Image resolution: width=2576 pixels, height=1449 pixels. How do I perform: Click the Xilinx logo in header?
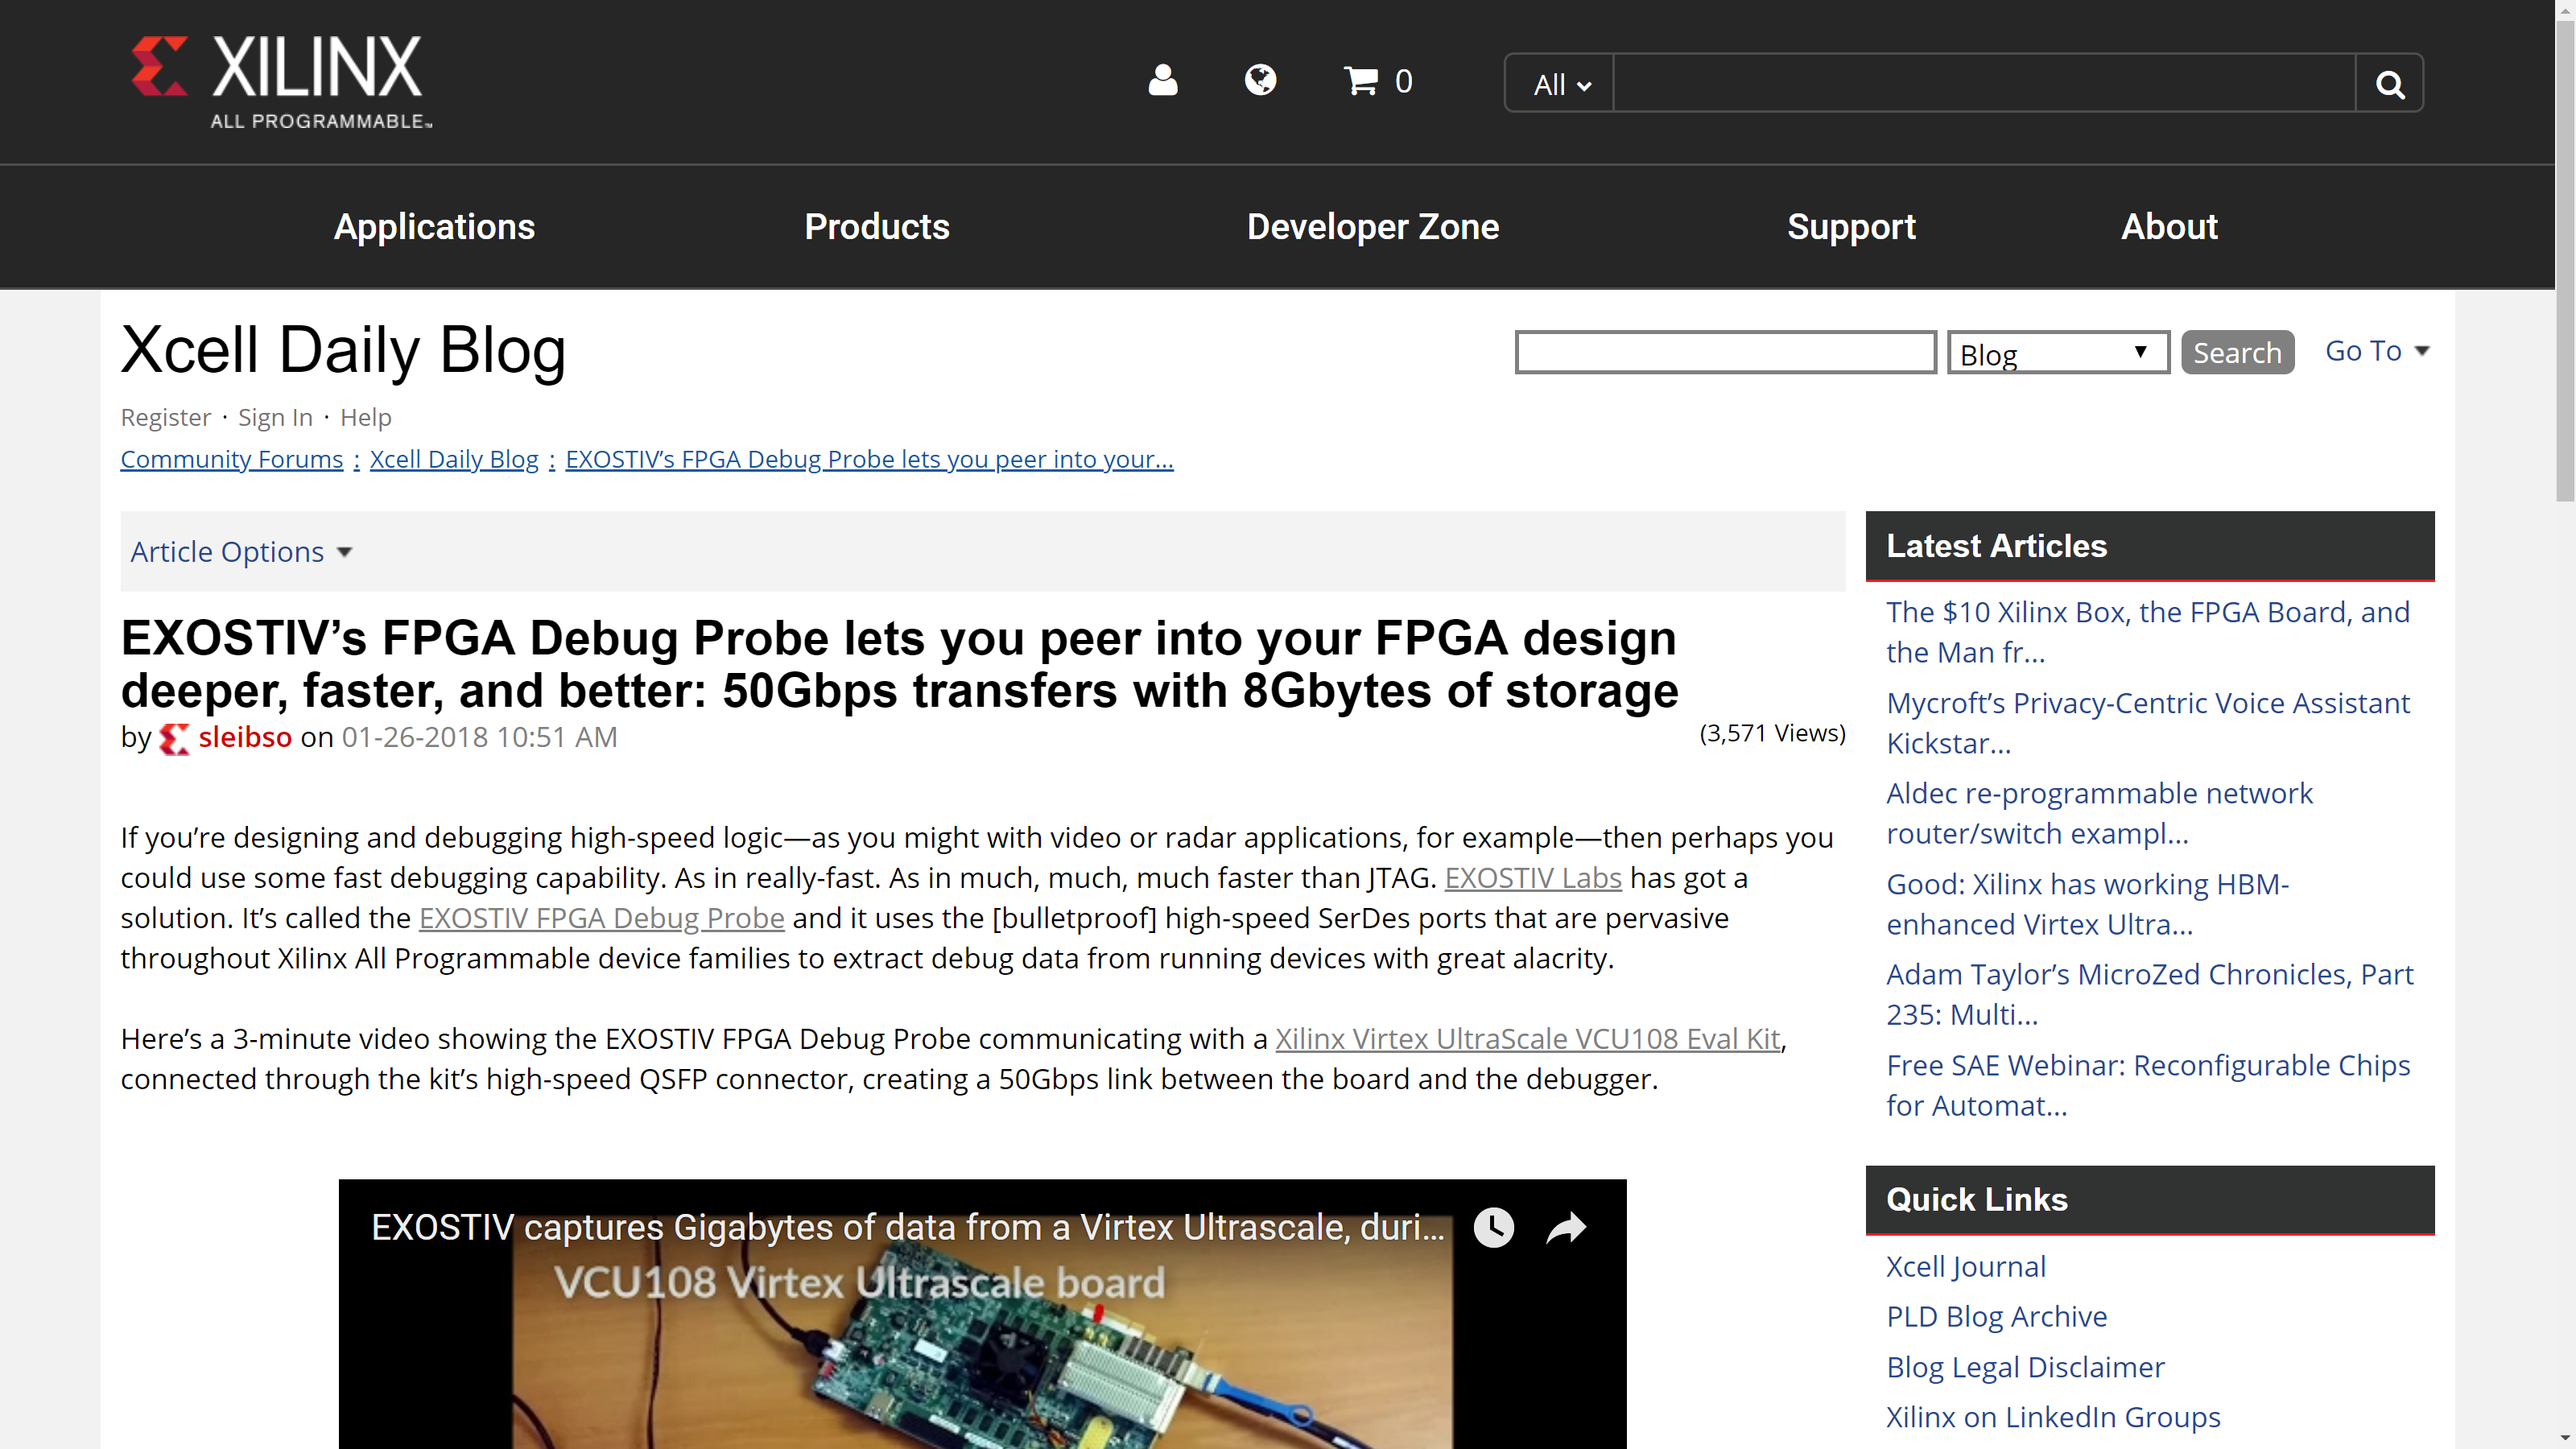tap(281, 82)
